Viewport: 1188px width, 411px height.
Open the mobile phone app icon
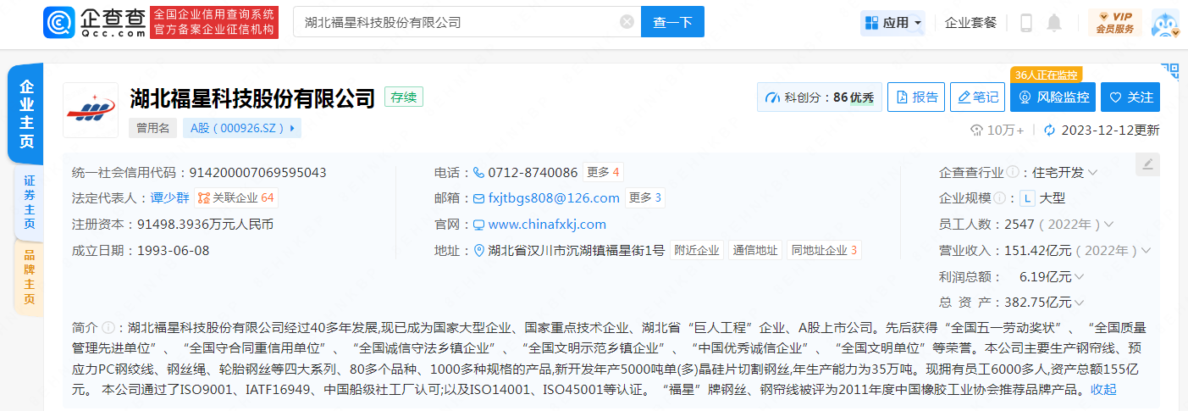(x=1026, y=23)
